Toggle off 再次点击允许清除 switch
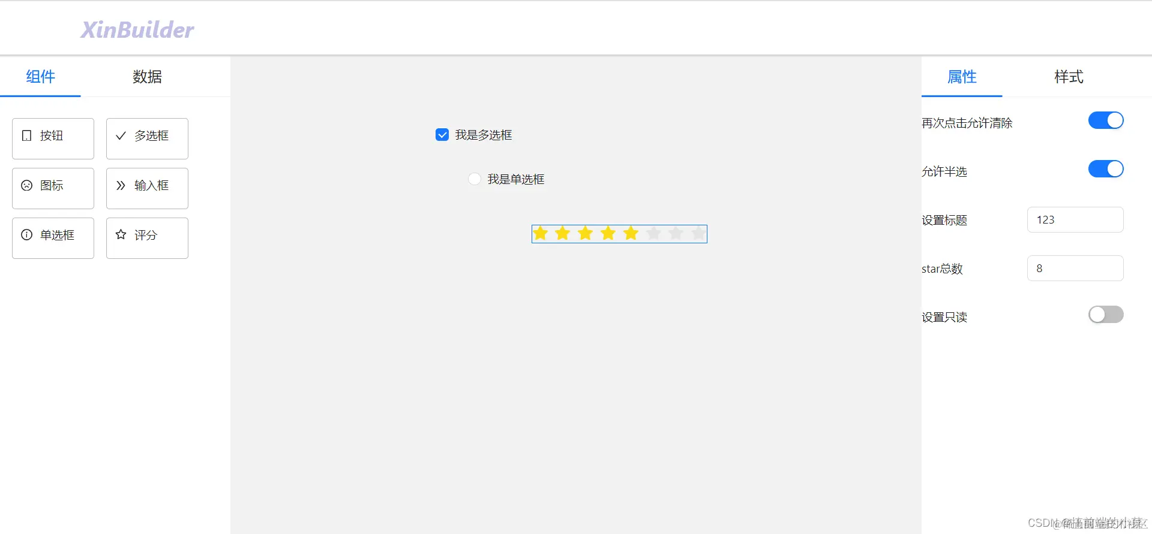 click(x=1106, y=120)
